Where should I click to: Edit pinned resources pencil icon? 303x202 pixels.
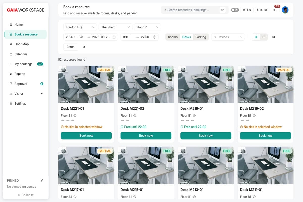point(42,181)
